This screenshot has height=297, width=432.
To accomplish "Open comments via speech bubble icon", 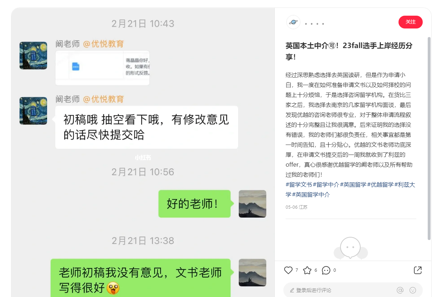I will pos(326,270).
